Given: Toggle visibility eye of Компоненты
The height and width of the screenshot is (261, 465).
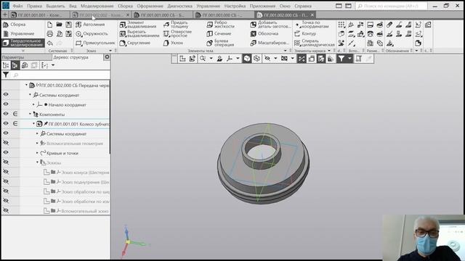Looking at the screenshot, I should pyautogui.click(x=6, y=114).
